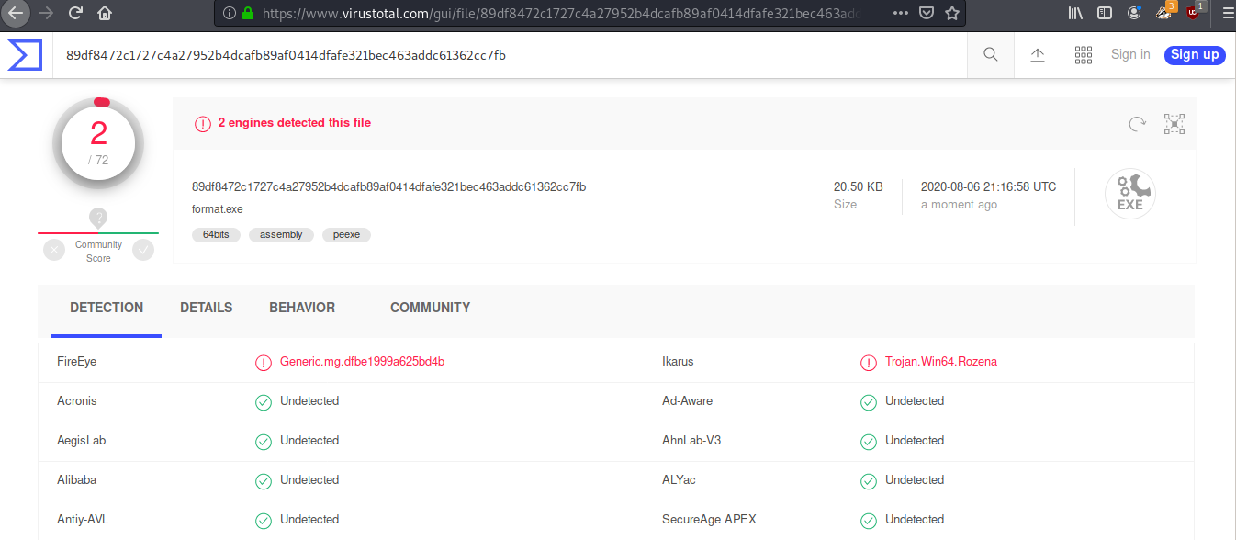Screen dimensions: 1236x540
Task: Switch to the DETAILS tab
Action: click(x=207, y=309)
